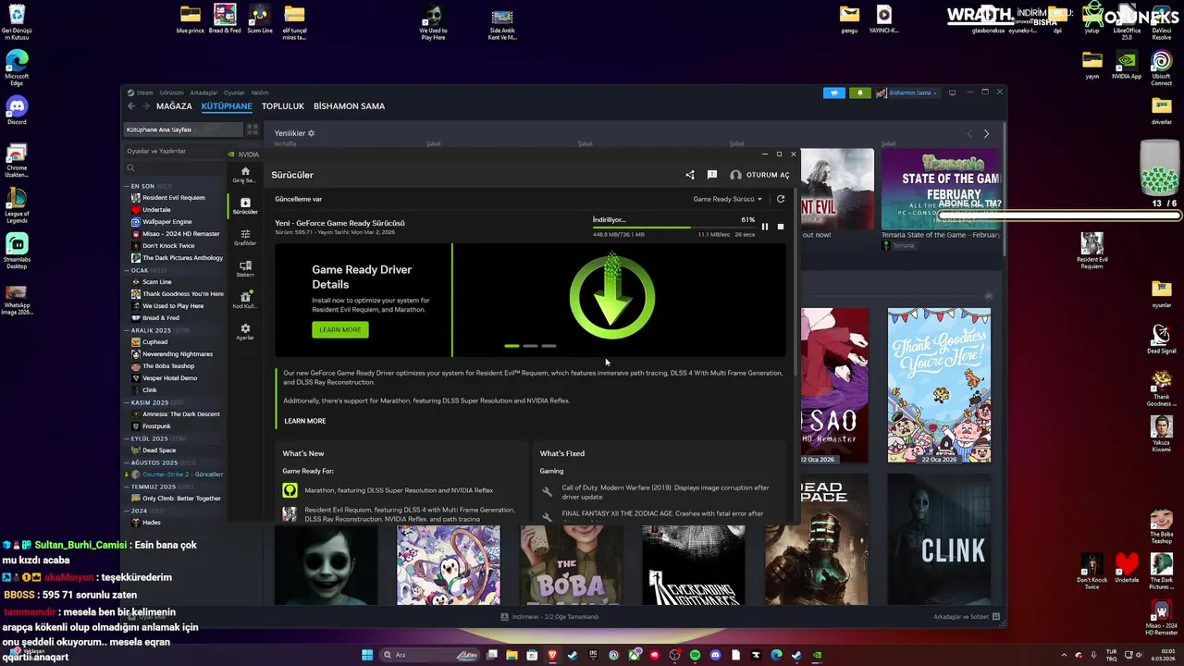Select Dead Space in Steam game list

pos(158,450)
